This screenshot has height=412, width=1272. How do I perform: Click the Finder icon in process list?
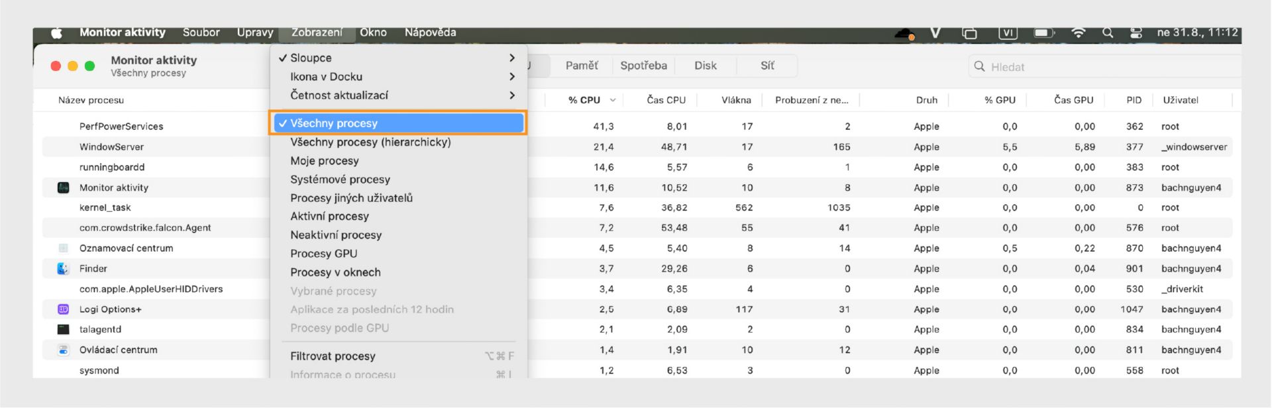point(64,268)
